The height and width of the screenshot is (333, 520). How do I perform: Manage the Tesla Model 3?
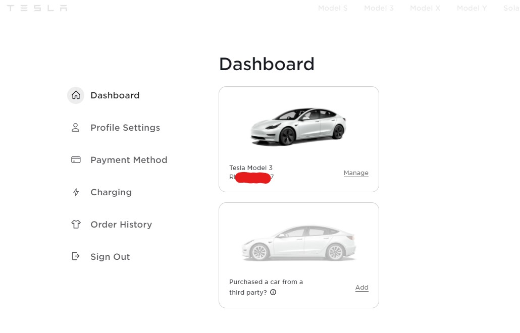[356, 173]
